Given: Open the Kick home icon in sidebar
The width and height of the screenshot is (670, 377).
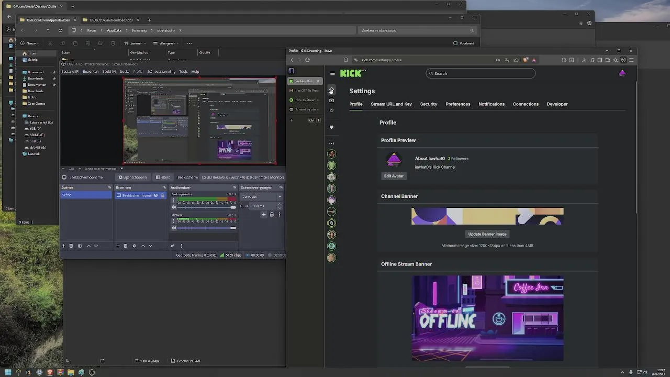Looking at the screenshot, I should point(331,91).
